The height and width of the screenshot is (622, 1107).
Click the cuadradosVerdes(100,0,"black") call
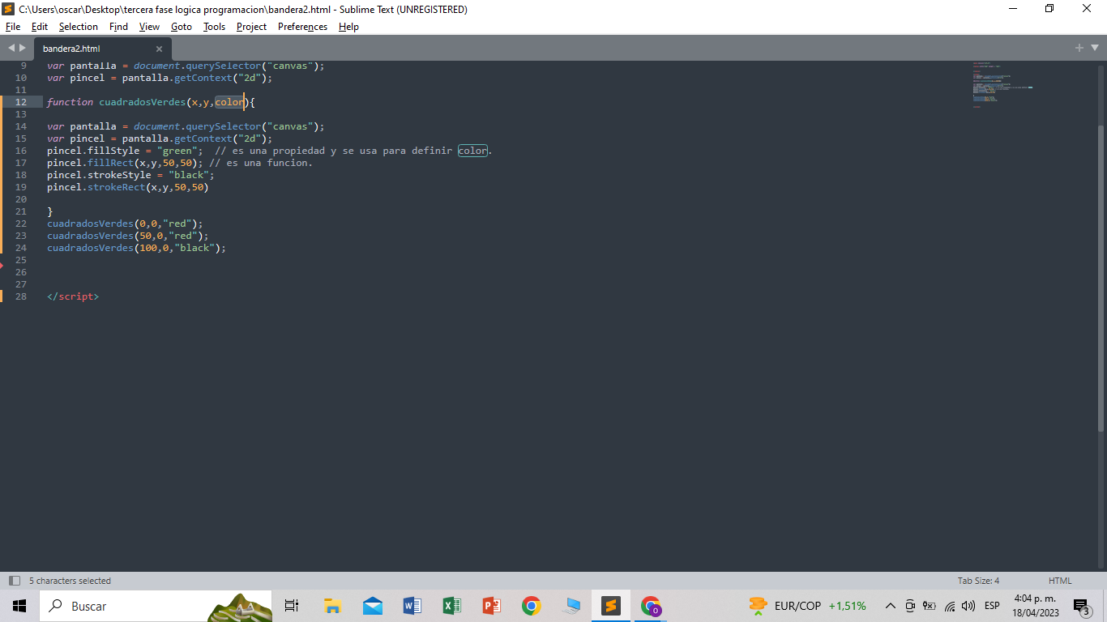[x=137, y=248]
